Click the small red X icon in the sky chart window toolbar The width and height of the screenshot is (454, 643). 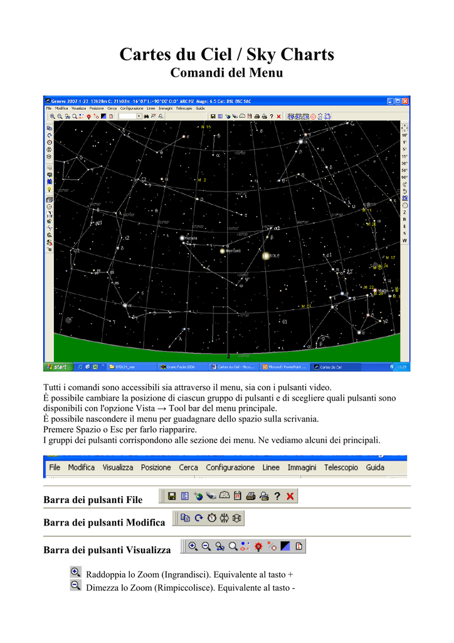(x=279, y=116)
